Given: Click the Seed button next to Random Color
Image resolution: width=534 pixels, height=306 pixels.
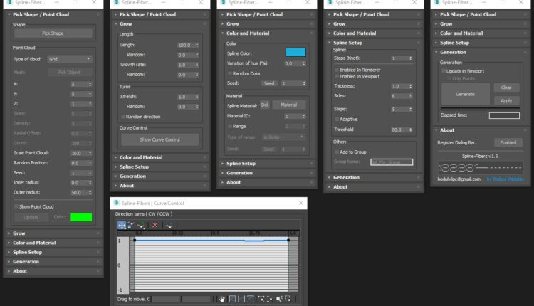Looking at the screenshot, I should coord(269,83).
